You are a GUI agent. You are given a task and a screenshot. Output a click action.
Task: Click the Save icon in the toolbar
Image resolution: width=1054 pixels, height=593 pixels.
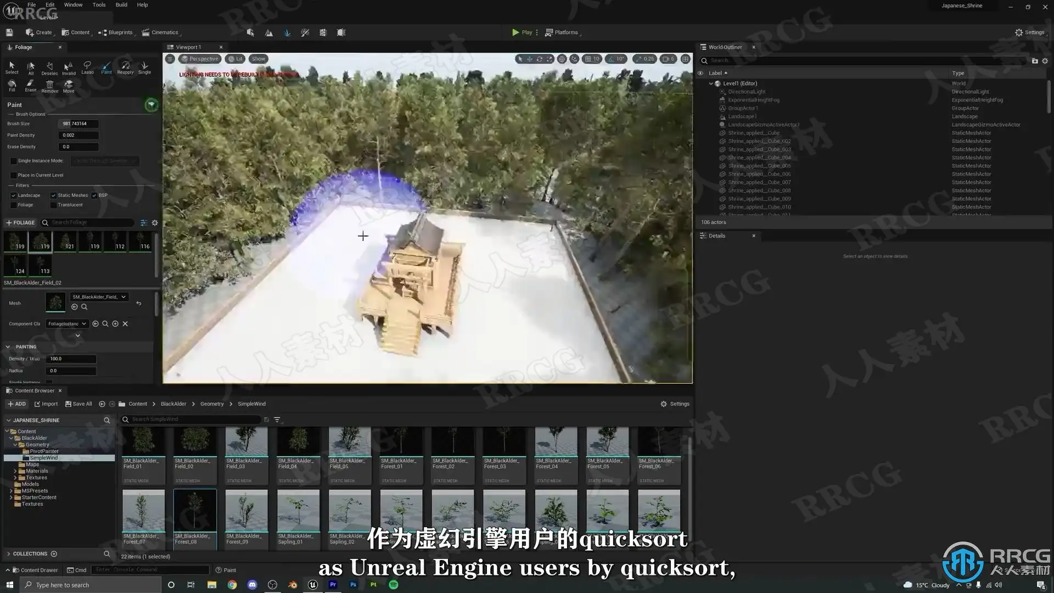tap(9, 32)
